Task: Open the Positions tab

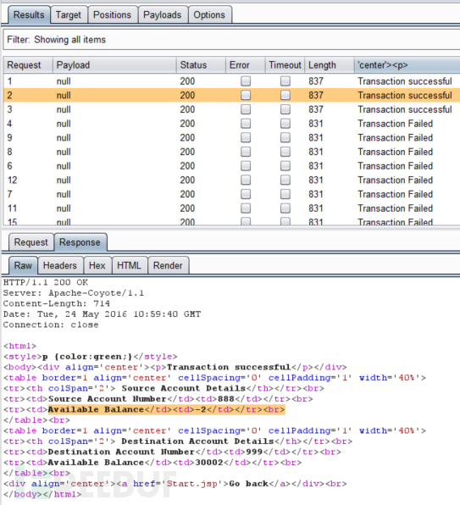Action: (112, 15)
